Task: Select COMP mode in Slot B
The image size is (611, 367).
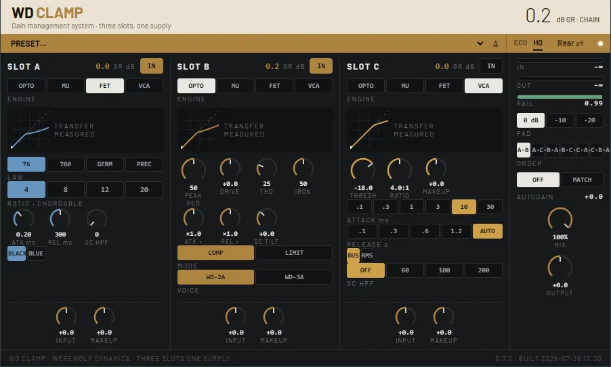Action: click(215, 253)
